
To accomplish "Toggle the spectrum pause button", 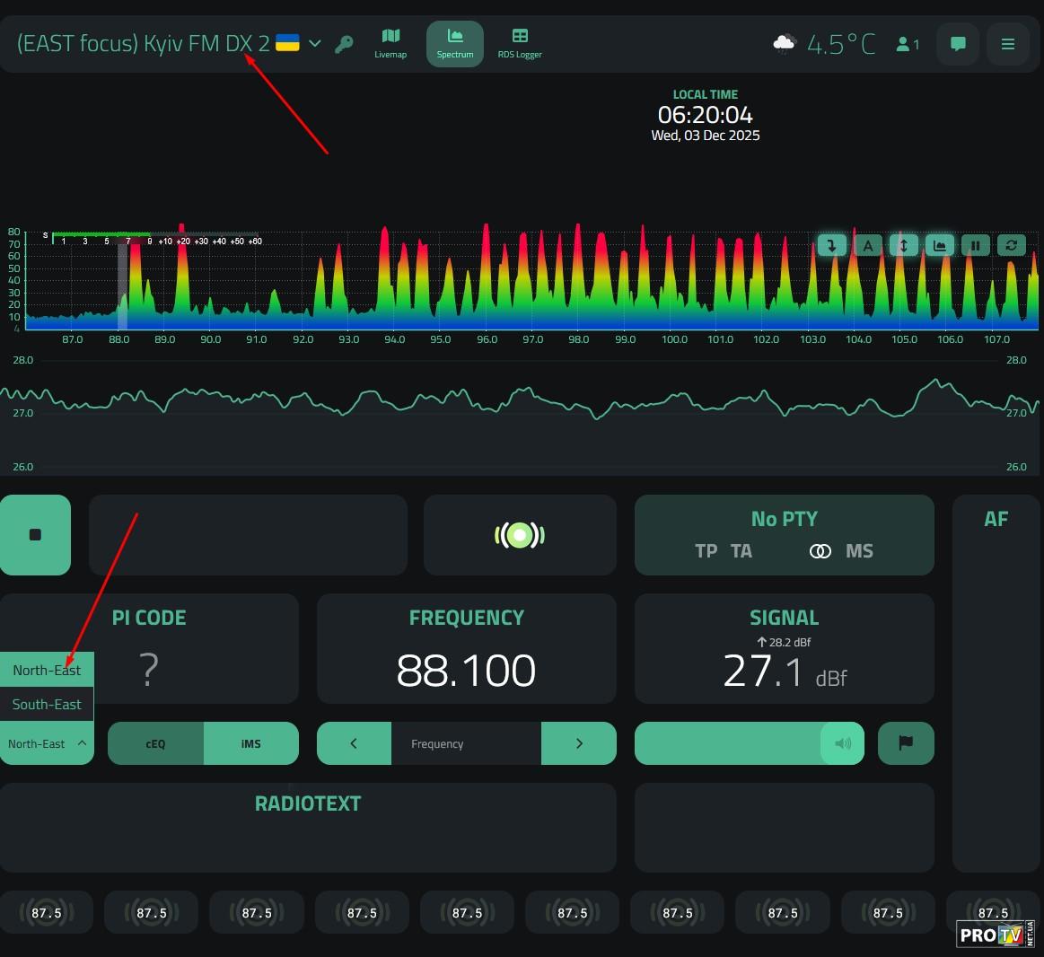I will click(976, 245).
